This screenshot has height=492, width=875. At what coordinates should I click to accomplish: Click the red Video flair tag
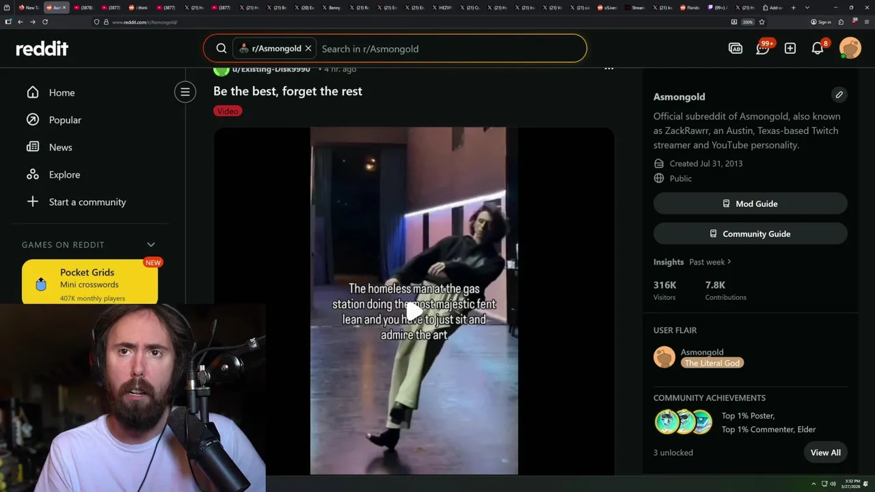[228, 111]
